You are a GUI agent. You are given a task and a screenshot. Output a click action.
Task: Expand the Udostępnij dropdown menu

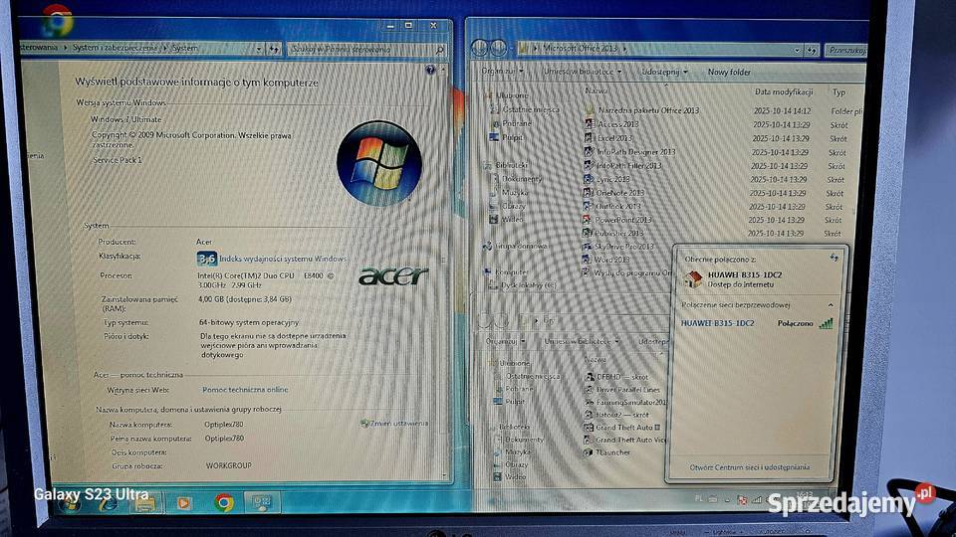661,72
